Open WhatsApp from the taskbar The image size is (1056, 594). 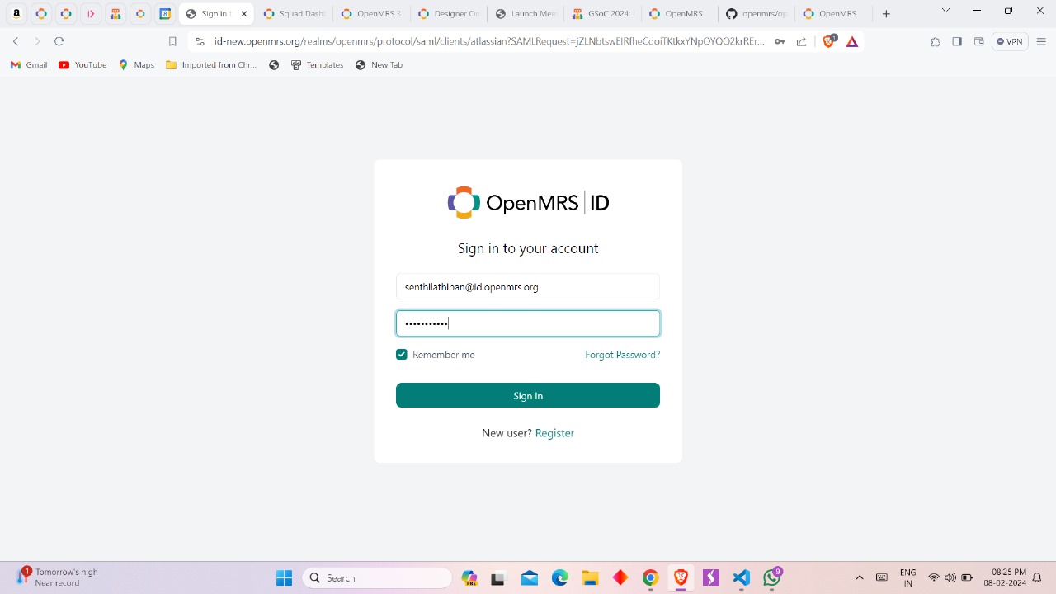click(772, 578)
